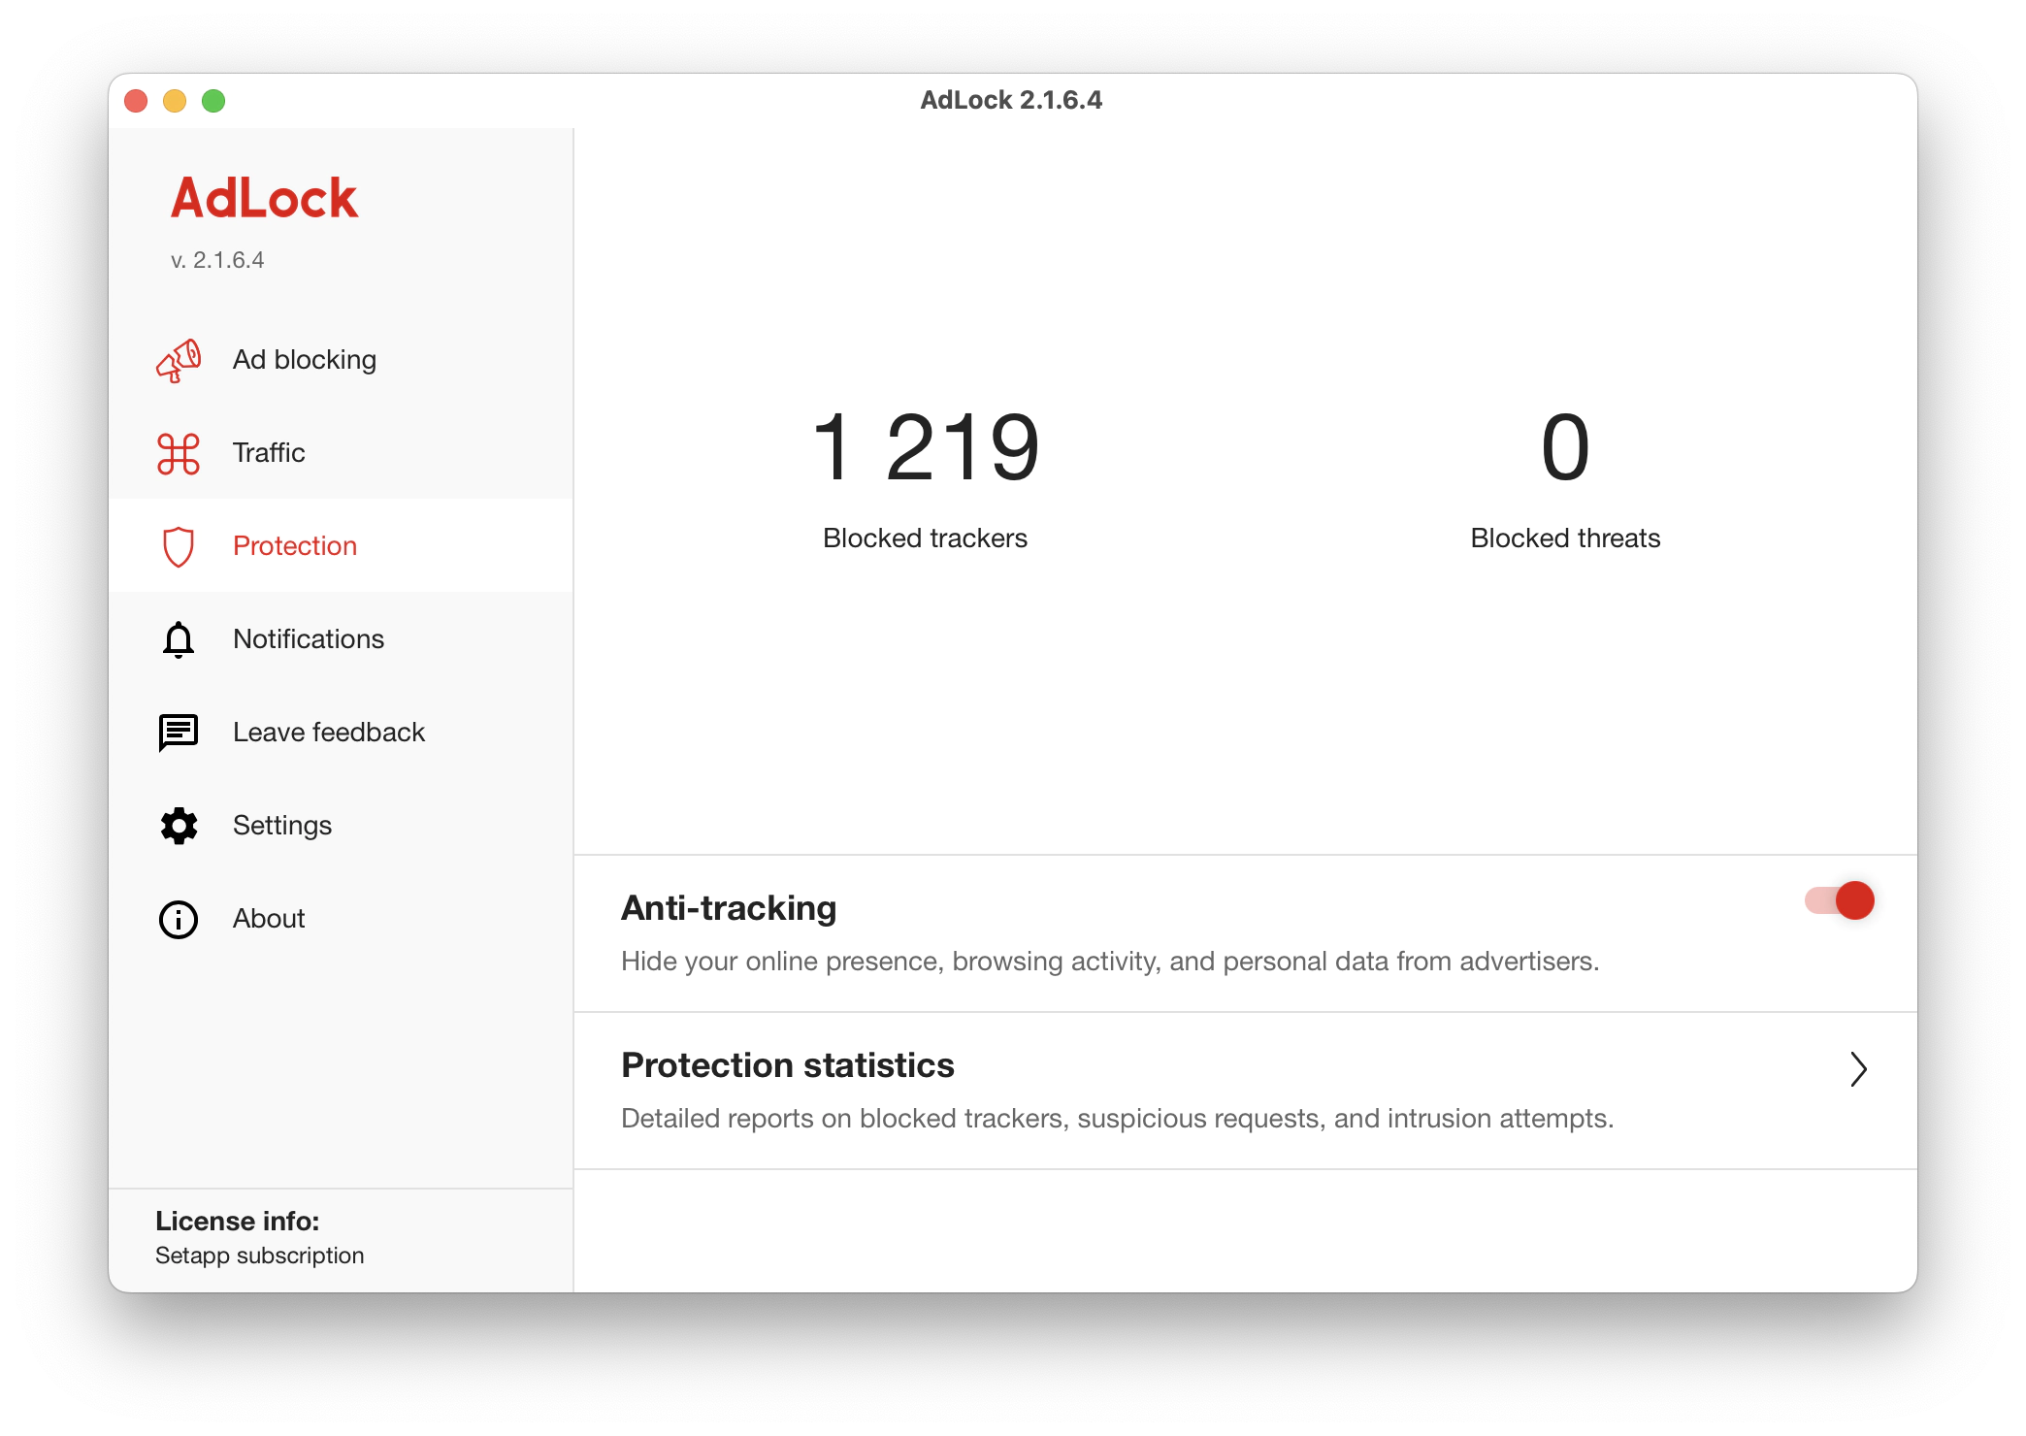Click the Leave feedback chat icon

180,732
